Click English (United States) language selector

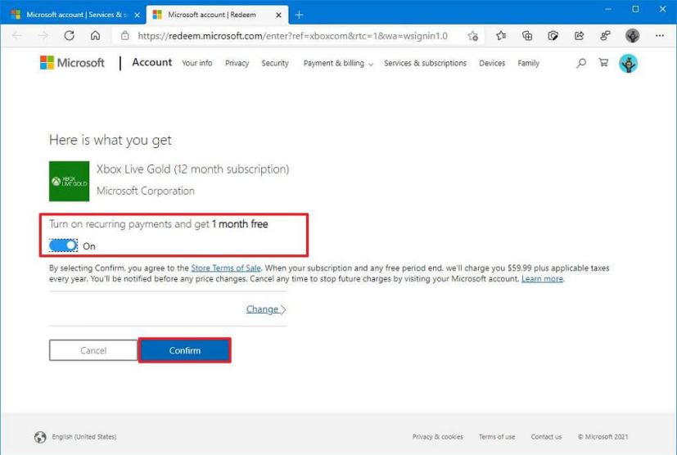tap(84, 437)
